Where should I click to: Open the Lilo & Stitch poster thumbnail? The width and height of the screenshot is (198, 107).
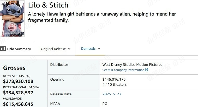(12, 18)
